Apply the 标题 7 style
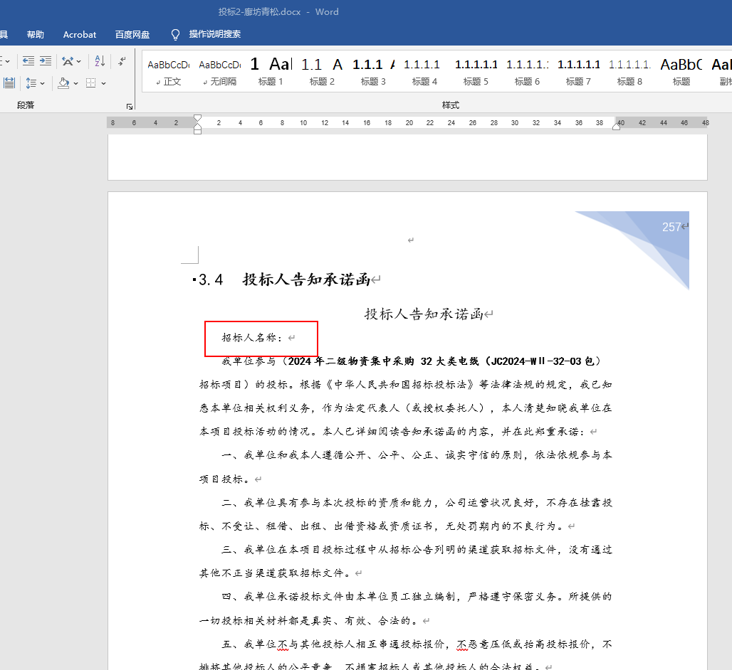Image resolution: width=732 pixels, height=670 pixels. [578, 72]
